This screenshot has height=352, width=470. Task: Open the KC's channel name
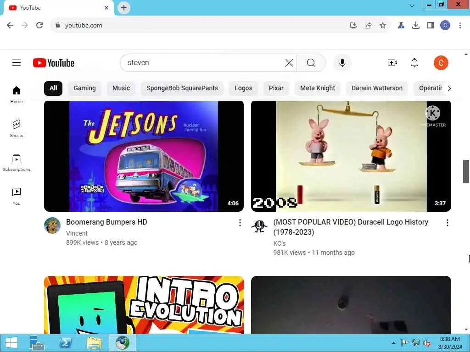pos(280,243)
